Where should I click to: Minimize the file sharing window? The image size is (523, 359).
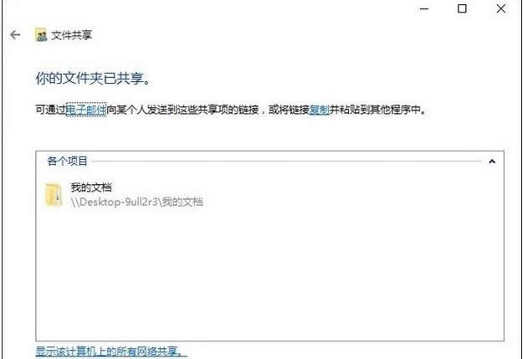(424, 8)
